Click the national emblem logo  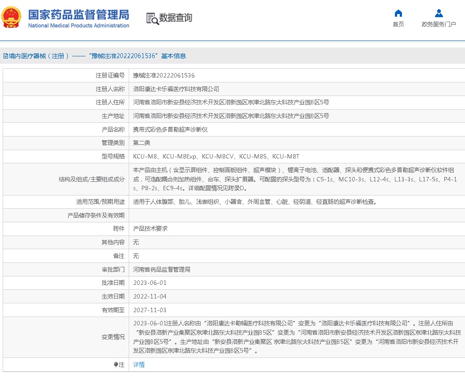pos(11,18)
